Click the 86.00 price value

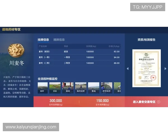116,63
